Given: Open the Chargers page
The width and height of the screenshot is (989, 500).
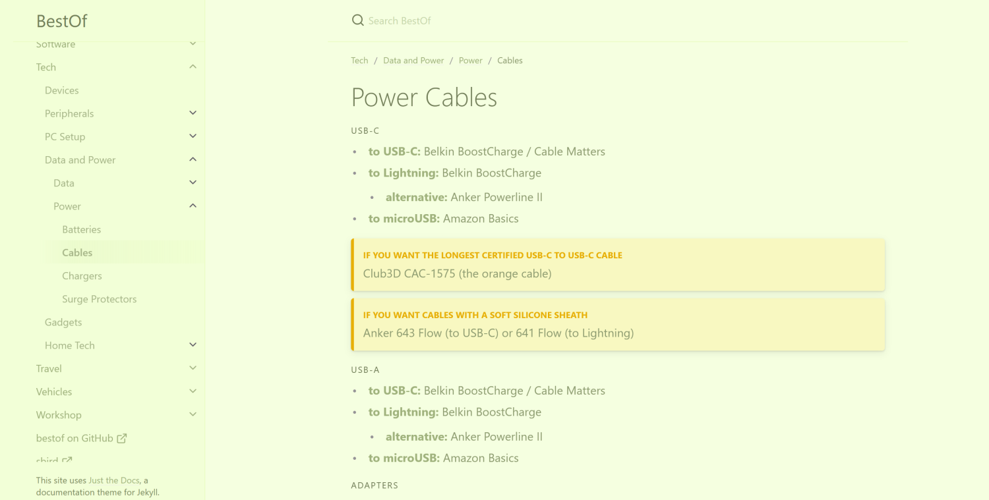Looking at the screenshot, I should coord(82,275).
